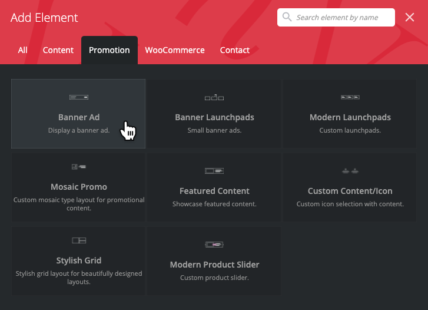Close the Add Element dialog
Image resolution: width=428 pixels, height=310 pixels.
pyautogui.click(x=410, y=18)
